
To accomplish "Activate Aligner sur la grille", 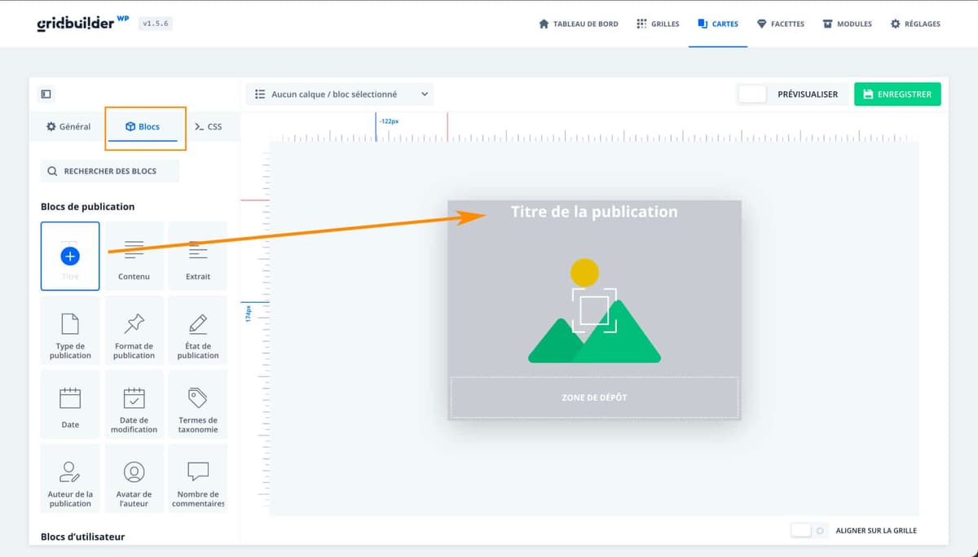I will pyautogui.click(x=802, y=530).
